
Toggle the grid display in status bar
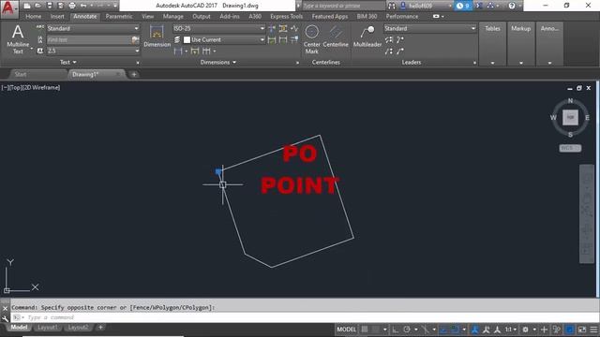tap(365, 330)
